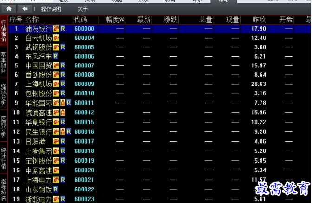
Task: Select the 统计行情 side tab
Action: [x=4, y=158]
